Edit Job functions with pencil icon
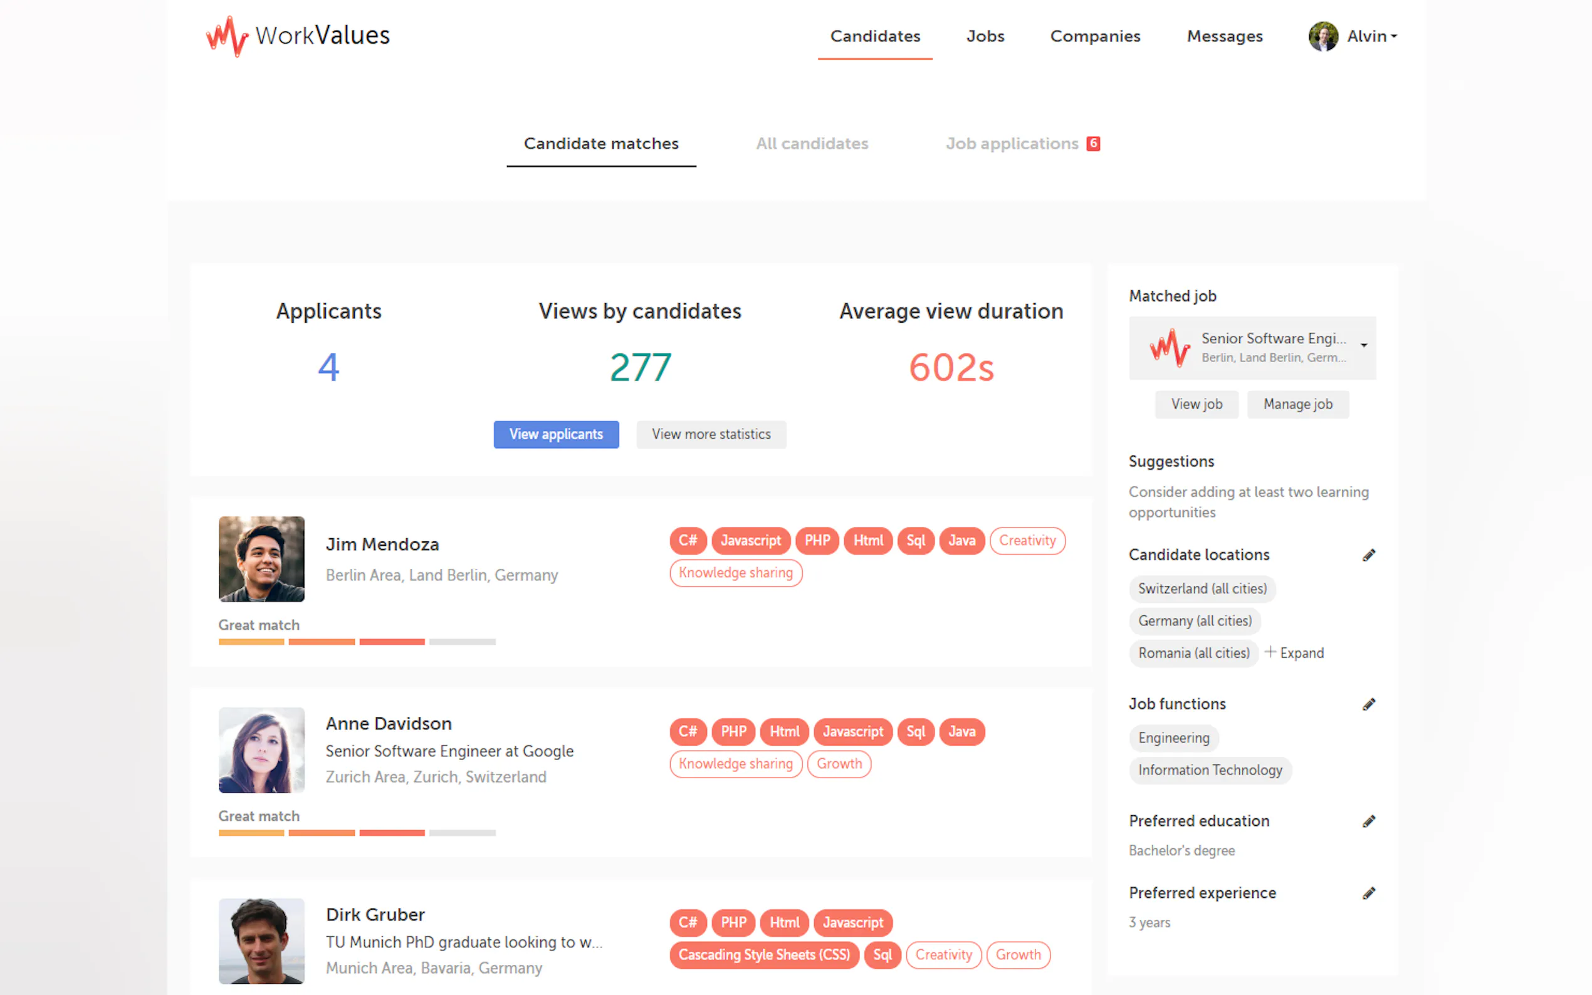This screenshot has width=1592, height=995. pos(1368,704)
